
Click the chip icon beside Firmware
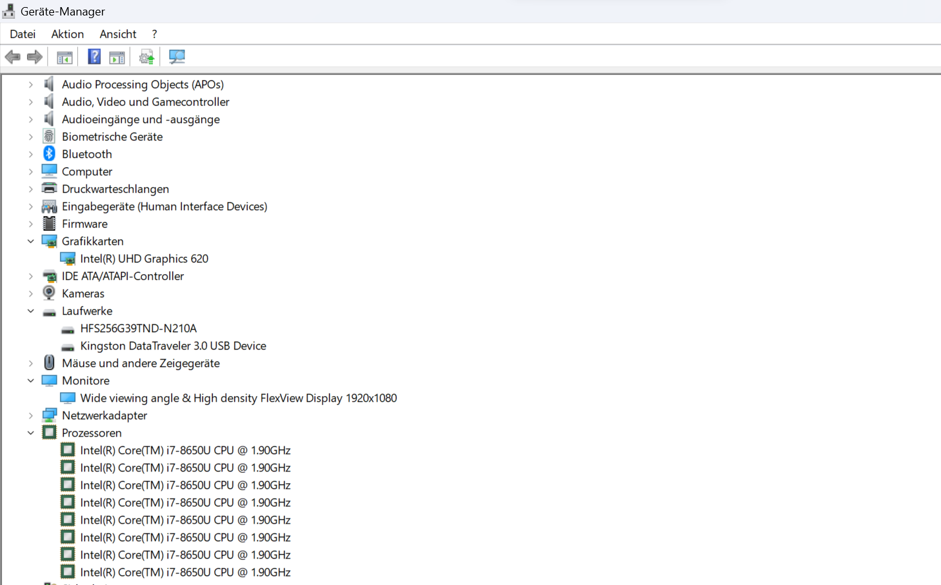point(49,224)
